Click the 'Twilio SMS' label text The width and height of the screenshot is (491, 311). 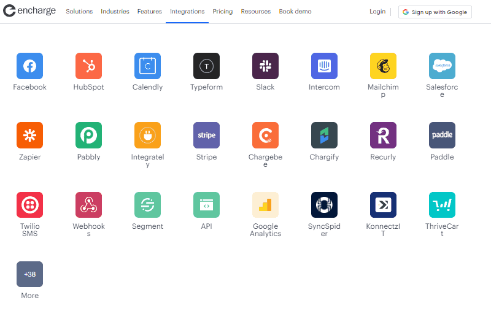tap(29, 230)
